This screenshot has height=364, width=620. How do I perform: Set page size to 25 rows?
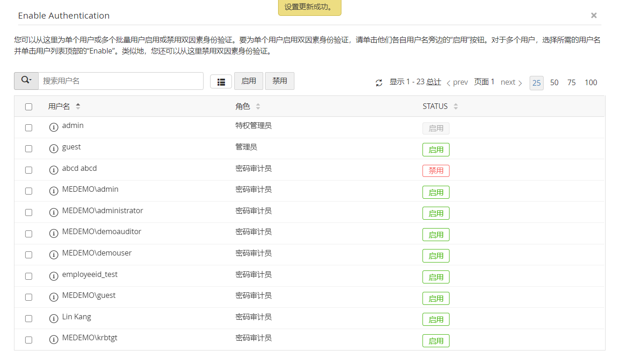click(537, 83)
